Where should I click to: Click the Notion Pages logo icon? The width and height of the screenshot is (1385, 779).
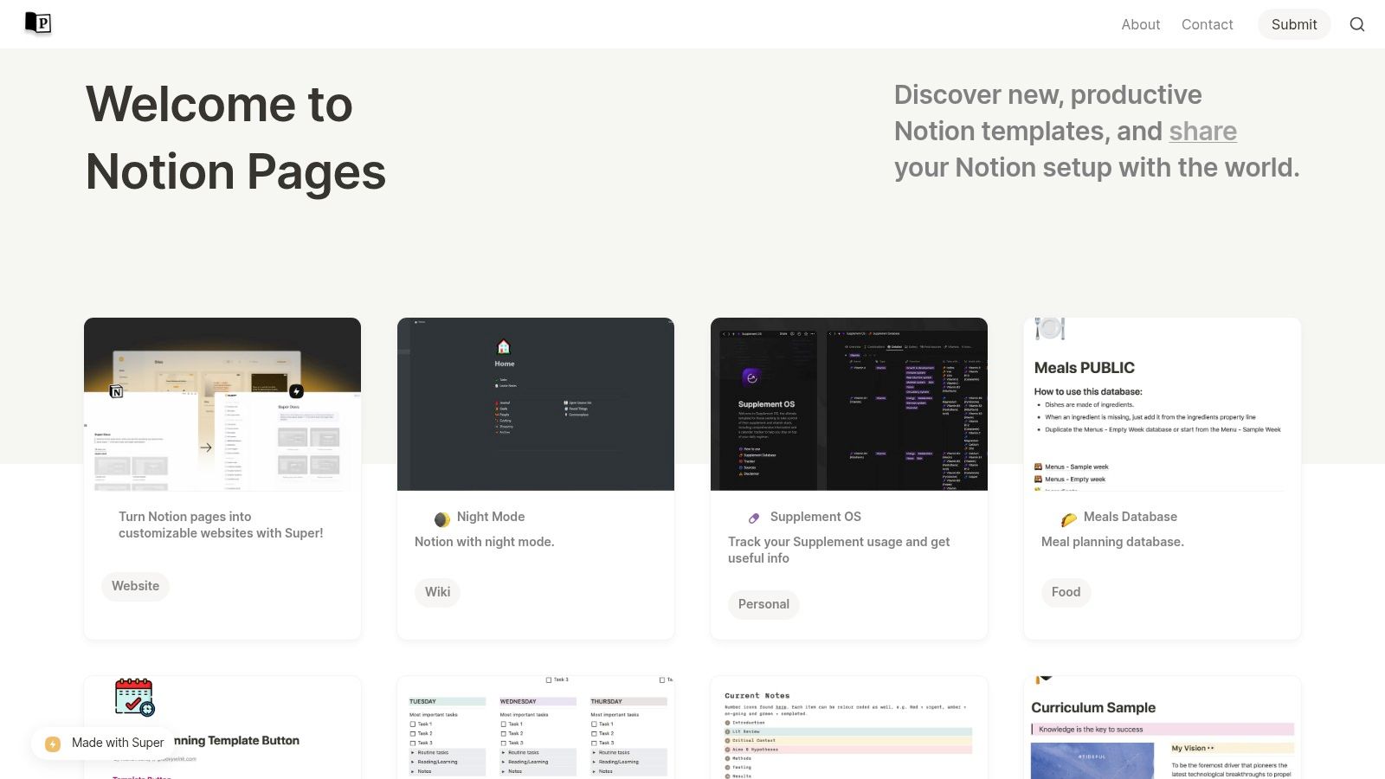pos(38,23)
